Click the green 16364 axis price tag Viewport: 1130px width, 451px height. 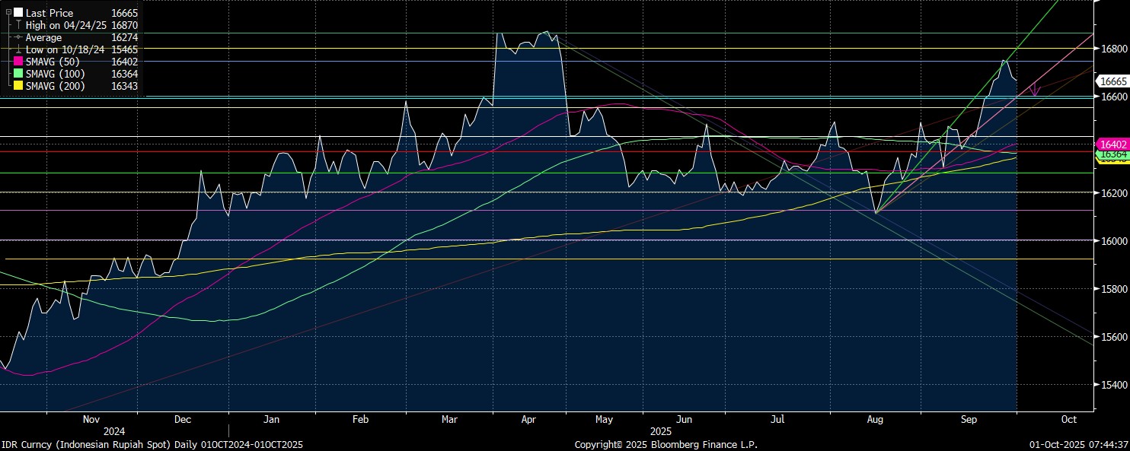(x=1111, y=154)
